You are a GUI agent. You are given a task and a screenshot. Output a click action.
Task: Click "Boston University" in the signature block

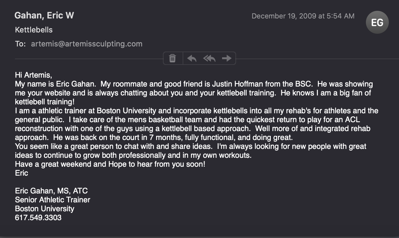coord(45,209)
